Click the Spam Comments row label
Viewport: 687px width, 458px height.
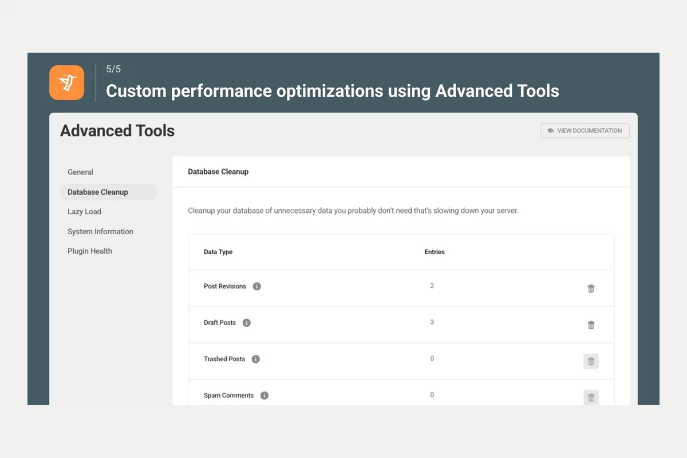click(228, 396)
